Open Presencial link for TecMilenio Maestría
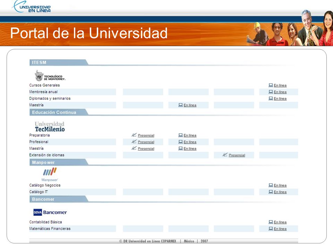 (146, 149)
